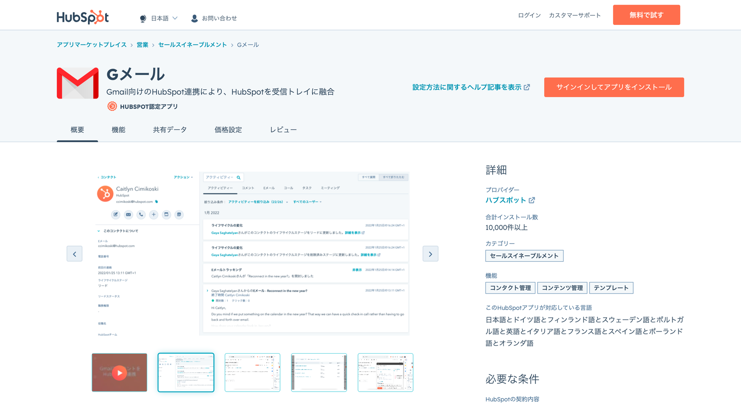Select the second carousel thumbnail

coord(186,373)
